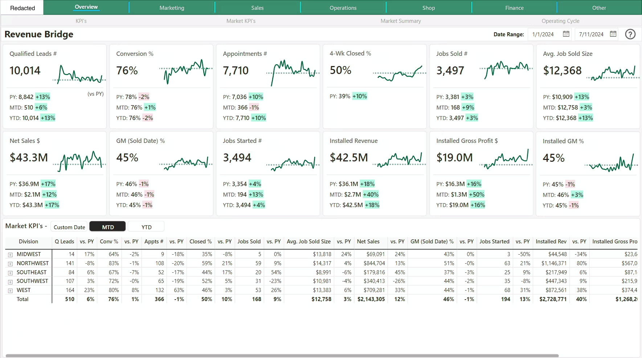Expand the SOUTHWEST division row

[x=10, y=281]
